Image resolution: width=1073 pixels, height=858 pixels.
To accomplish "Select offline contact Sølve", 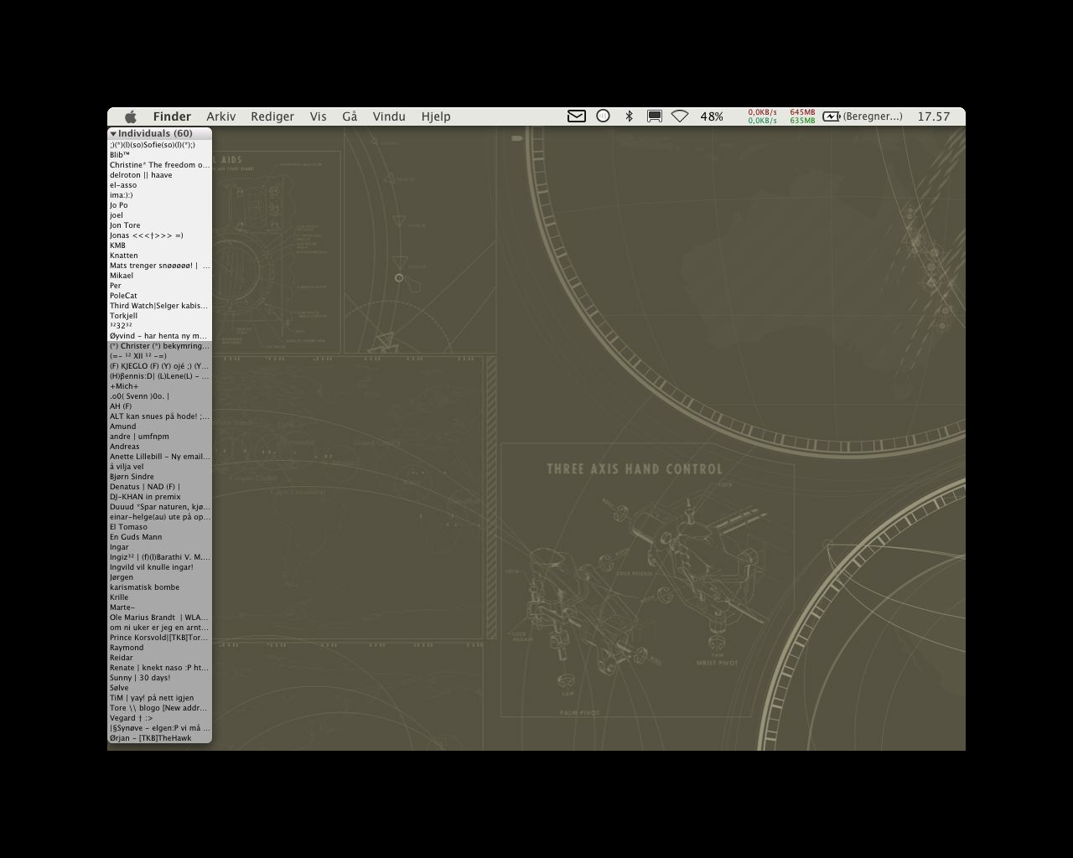I will (159, 688).
